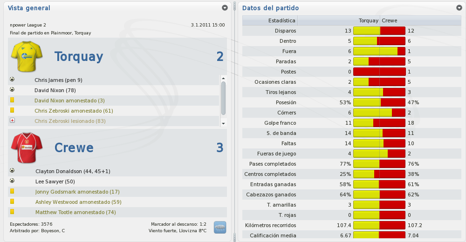This screenshot has width=466, height=242.
Task: Click goal ball icon beside Chris James
Action: (12, 79)
